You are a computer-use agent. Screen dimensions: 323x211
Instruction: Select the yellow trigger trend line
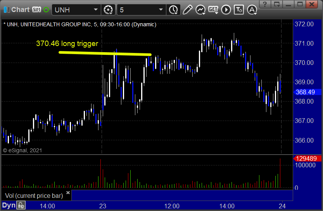pyautogui.click(x=105, y=54)
